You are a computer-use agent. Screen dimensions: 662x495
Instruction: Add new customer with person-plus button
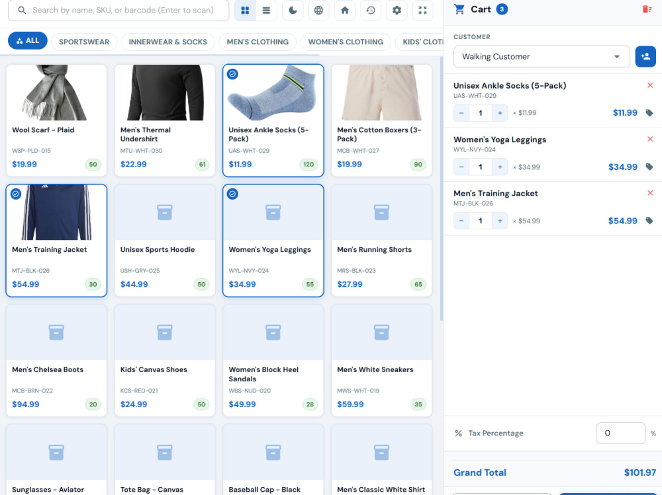645,56
